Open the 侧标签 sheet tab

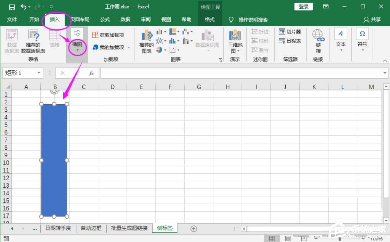(165, 228)
